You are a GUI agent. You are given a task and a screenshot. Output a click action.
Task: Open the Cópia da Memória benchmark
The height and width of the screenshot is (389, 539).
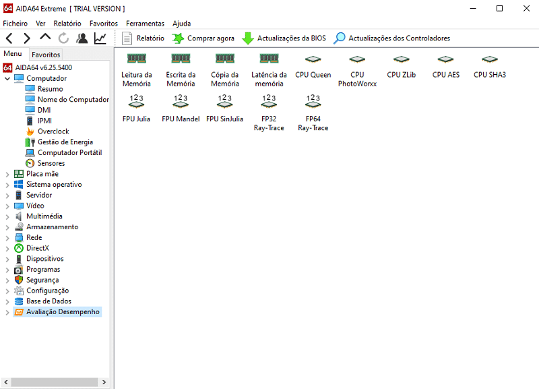coord(225,71)
